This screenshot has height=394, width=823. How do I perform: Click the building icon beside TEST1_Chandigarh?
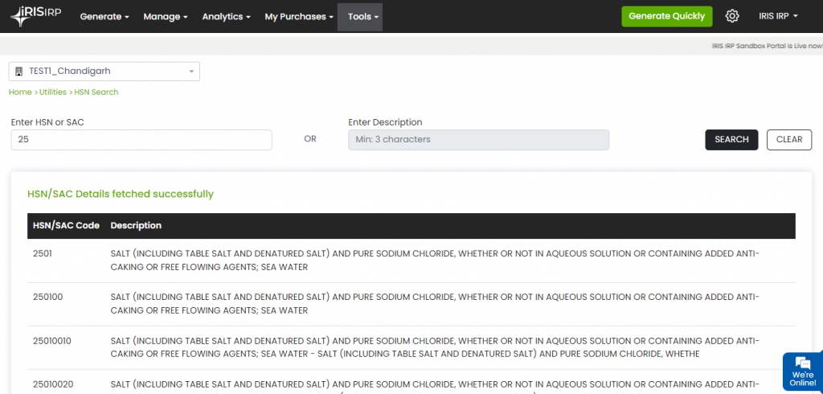[x=19, y=72]
